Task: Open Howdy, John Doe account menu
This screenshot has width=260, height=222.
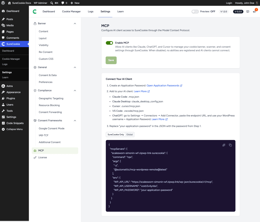Action: [x=247, y=3]
